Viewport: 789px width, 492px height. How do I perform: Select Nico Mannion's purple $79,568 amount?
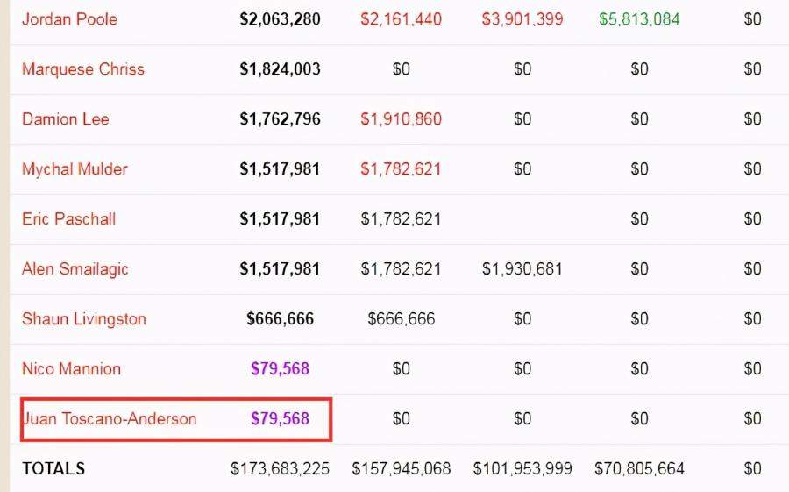tap(280, 369)
